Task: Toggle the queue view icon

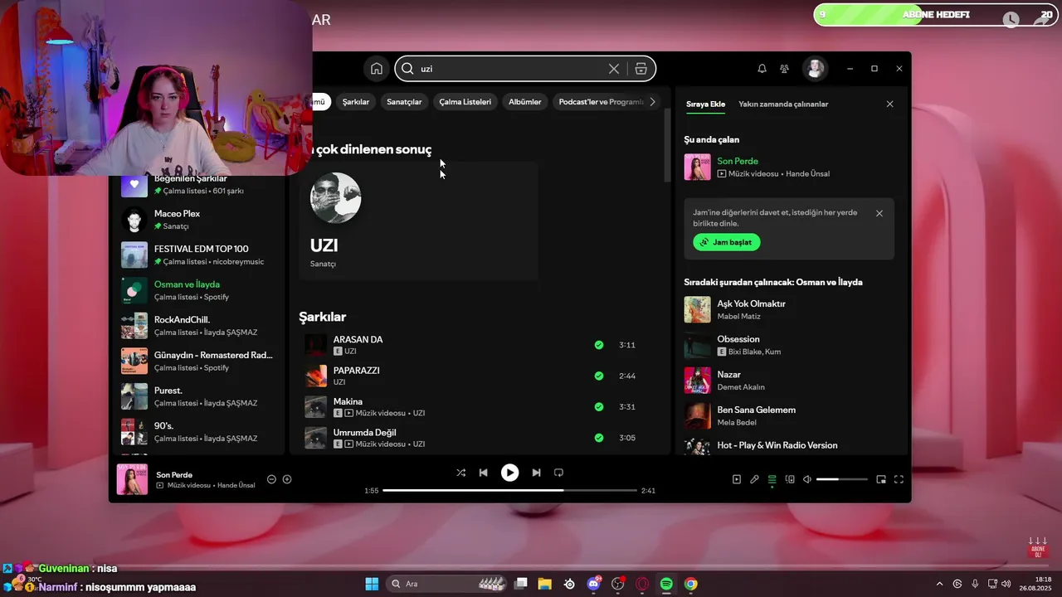Action: [x=772, y=479]
